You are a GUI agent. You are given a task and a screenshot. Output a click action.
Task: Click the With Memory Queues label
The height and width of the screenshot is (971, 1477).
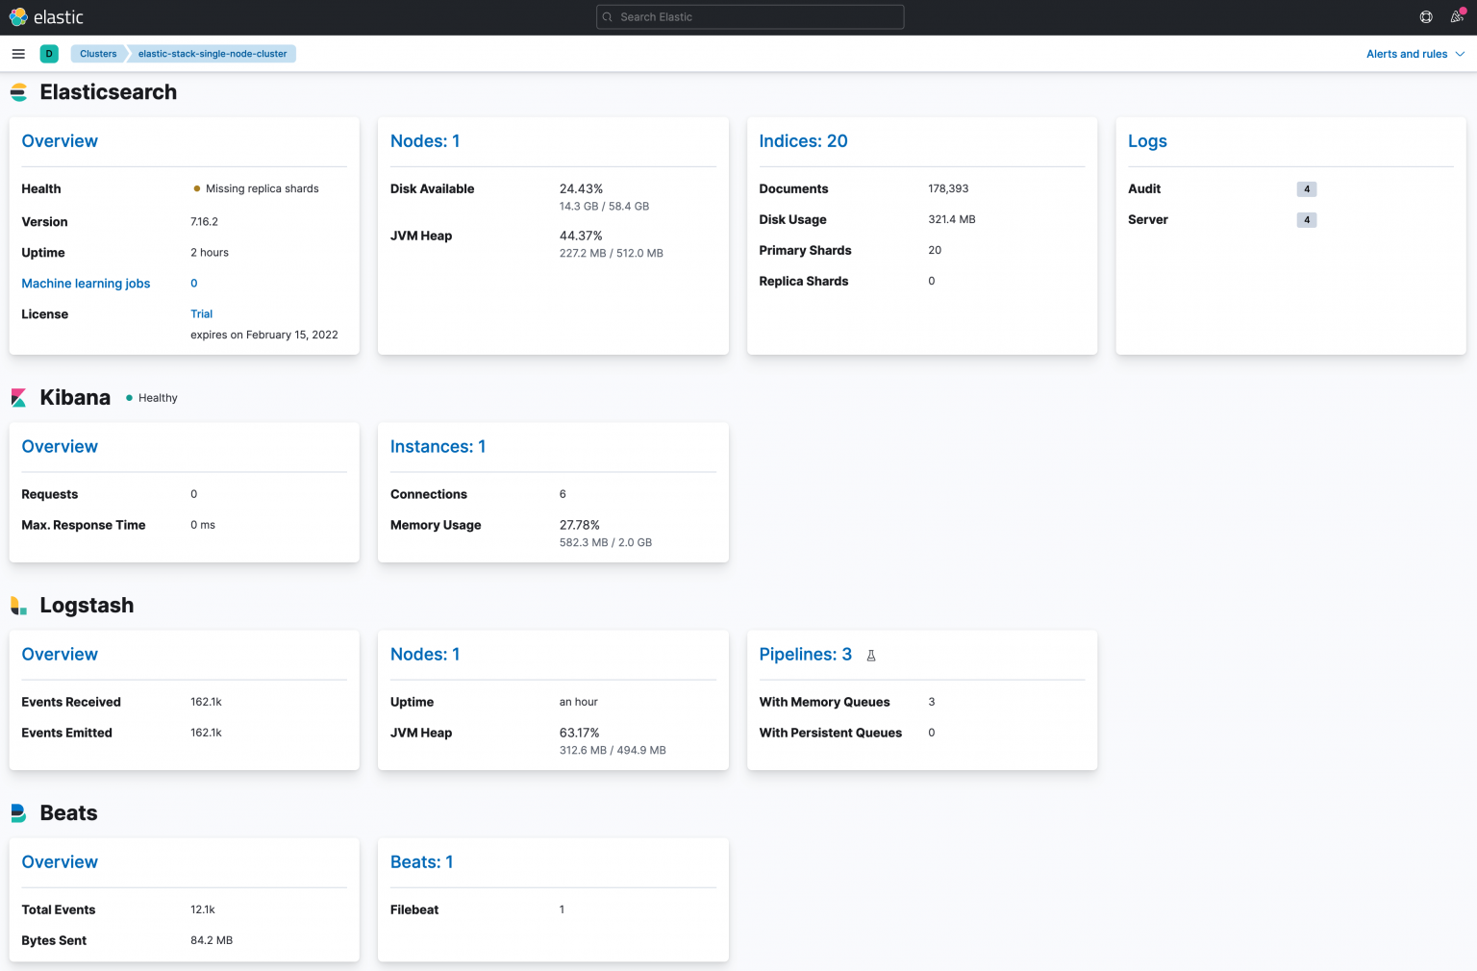coord(824,703)
